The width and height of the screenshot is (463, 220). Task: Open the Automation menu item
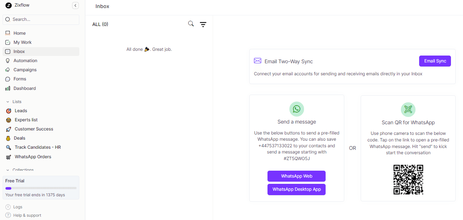pyautogui.click(x=25, y=61)
